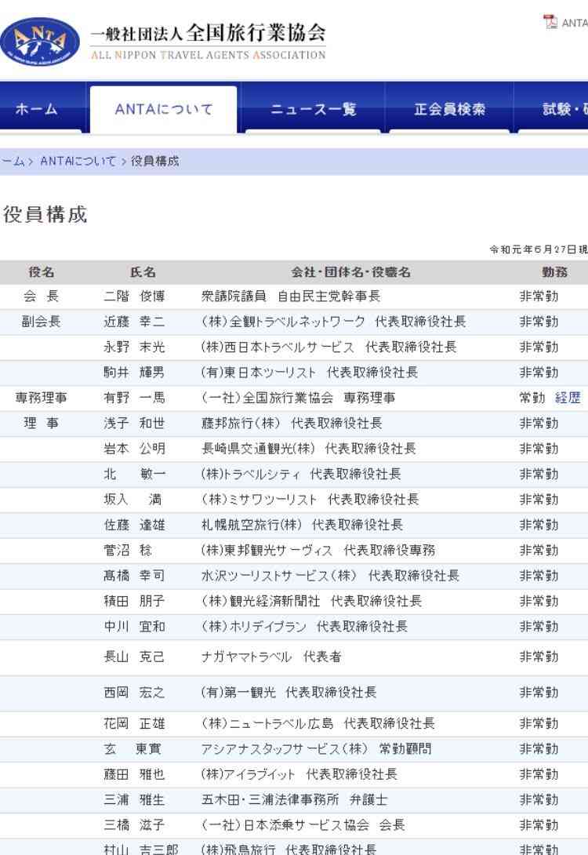
Task: Select the name 三浦 雅生
Action: click(134, 800)
